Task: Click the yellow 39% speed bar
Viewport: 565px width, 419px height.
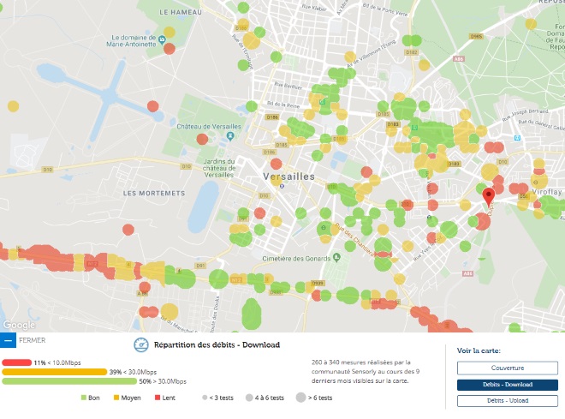Action: click(x=55, y=372)
